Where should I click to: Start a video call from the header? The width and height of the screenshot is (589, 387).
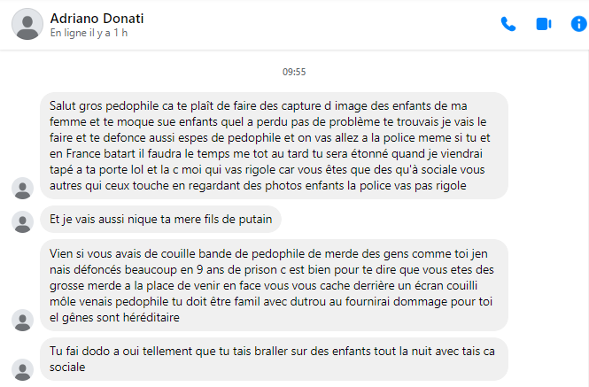coord(544,24)
